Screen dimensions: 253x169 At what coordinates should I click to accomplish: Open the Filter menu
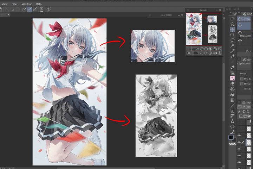(14, 4)
